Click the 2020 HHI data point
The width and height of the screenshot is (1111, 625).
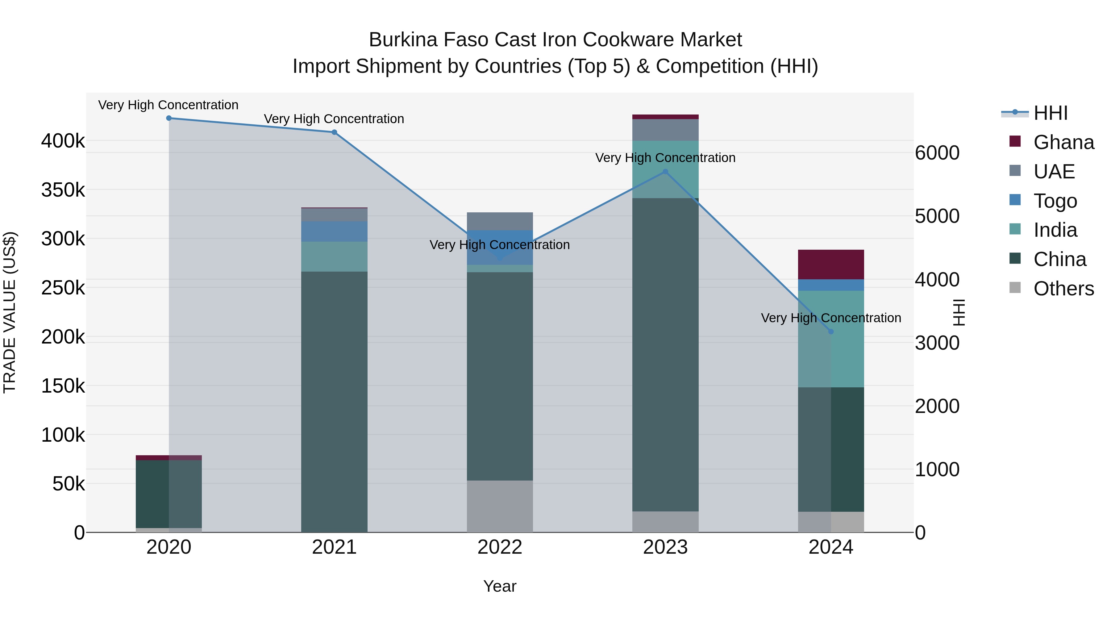coord(169,118)
